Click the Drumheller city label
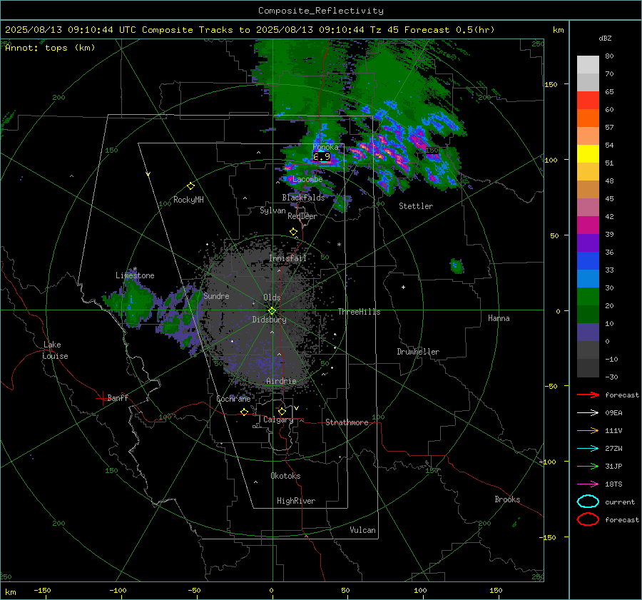 [x=418, y=352]
